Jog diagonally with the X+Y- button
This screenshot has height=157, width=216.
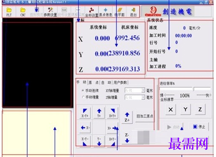pos(112,142)
